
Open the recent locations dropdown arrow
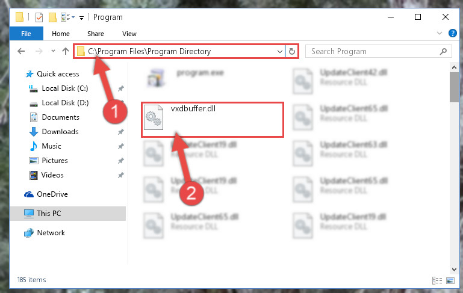point(53,51)
